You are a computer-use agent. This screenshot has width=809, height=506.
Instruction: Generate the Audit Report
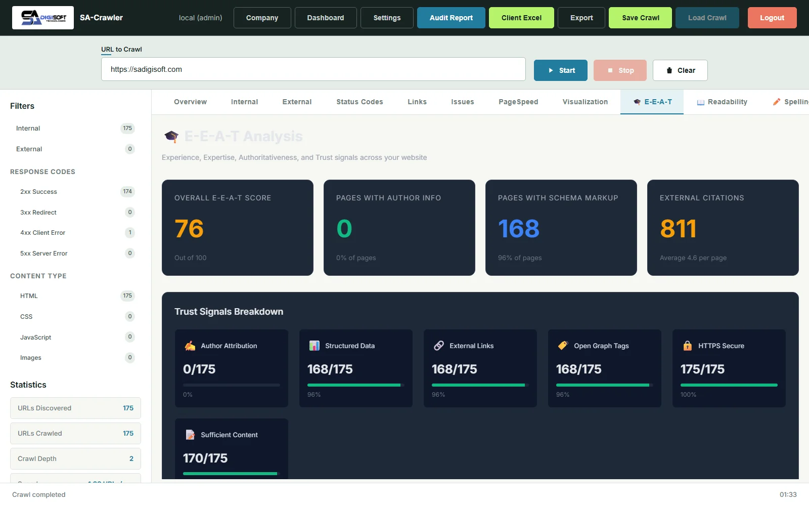point(451,18)
